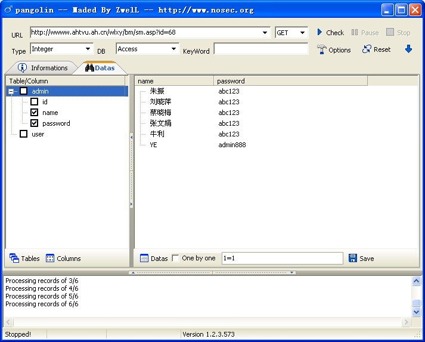Click the Save floppy disk icon
The width and height of the screenshot is (425, 342).
353,258
